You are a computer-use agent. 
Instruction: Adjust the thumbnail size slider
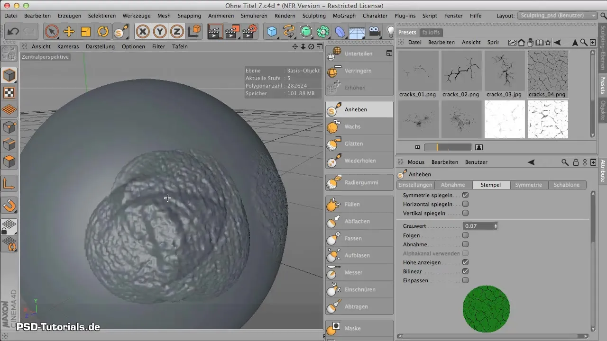click(x=448, y=147)
